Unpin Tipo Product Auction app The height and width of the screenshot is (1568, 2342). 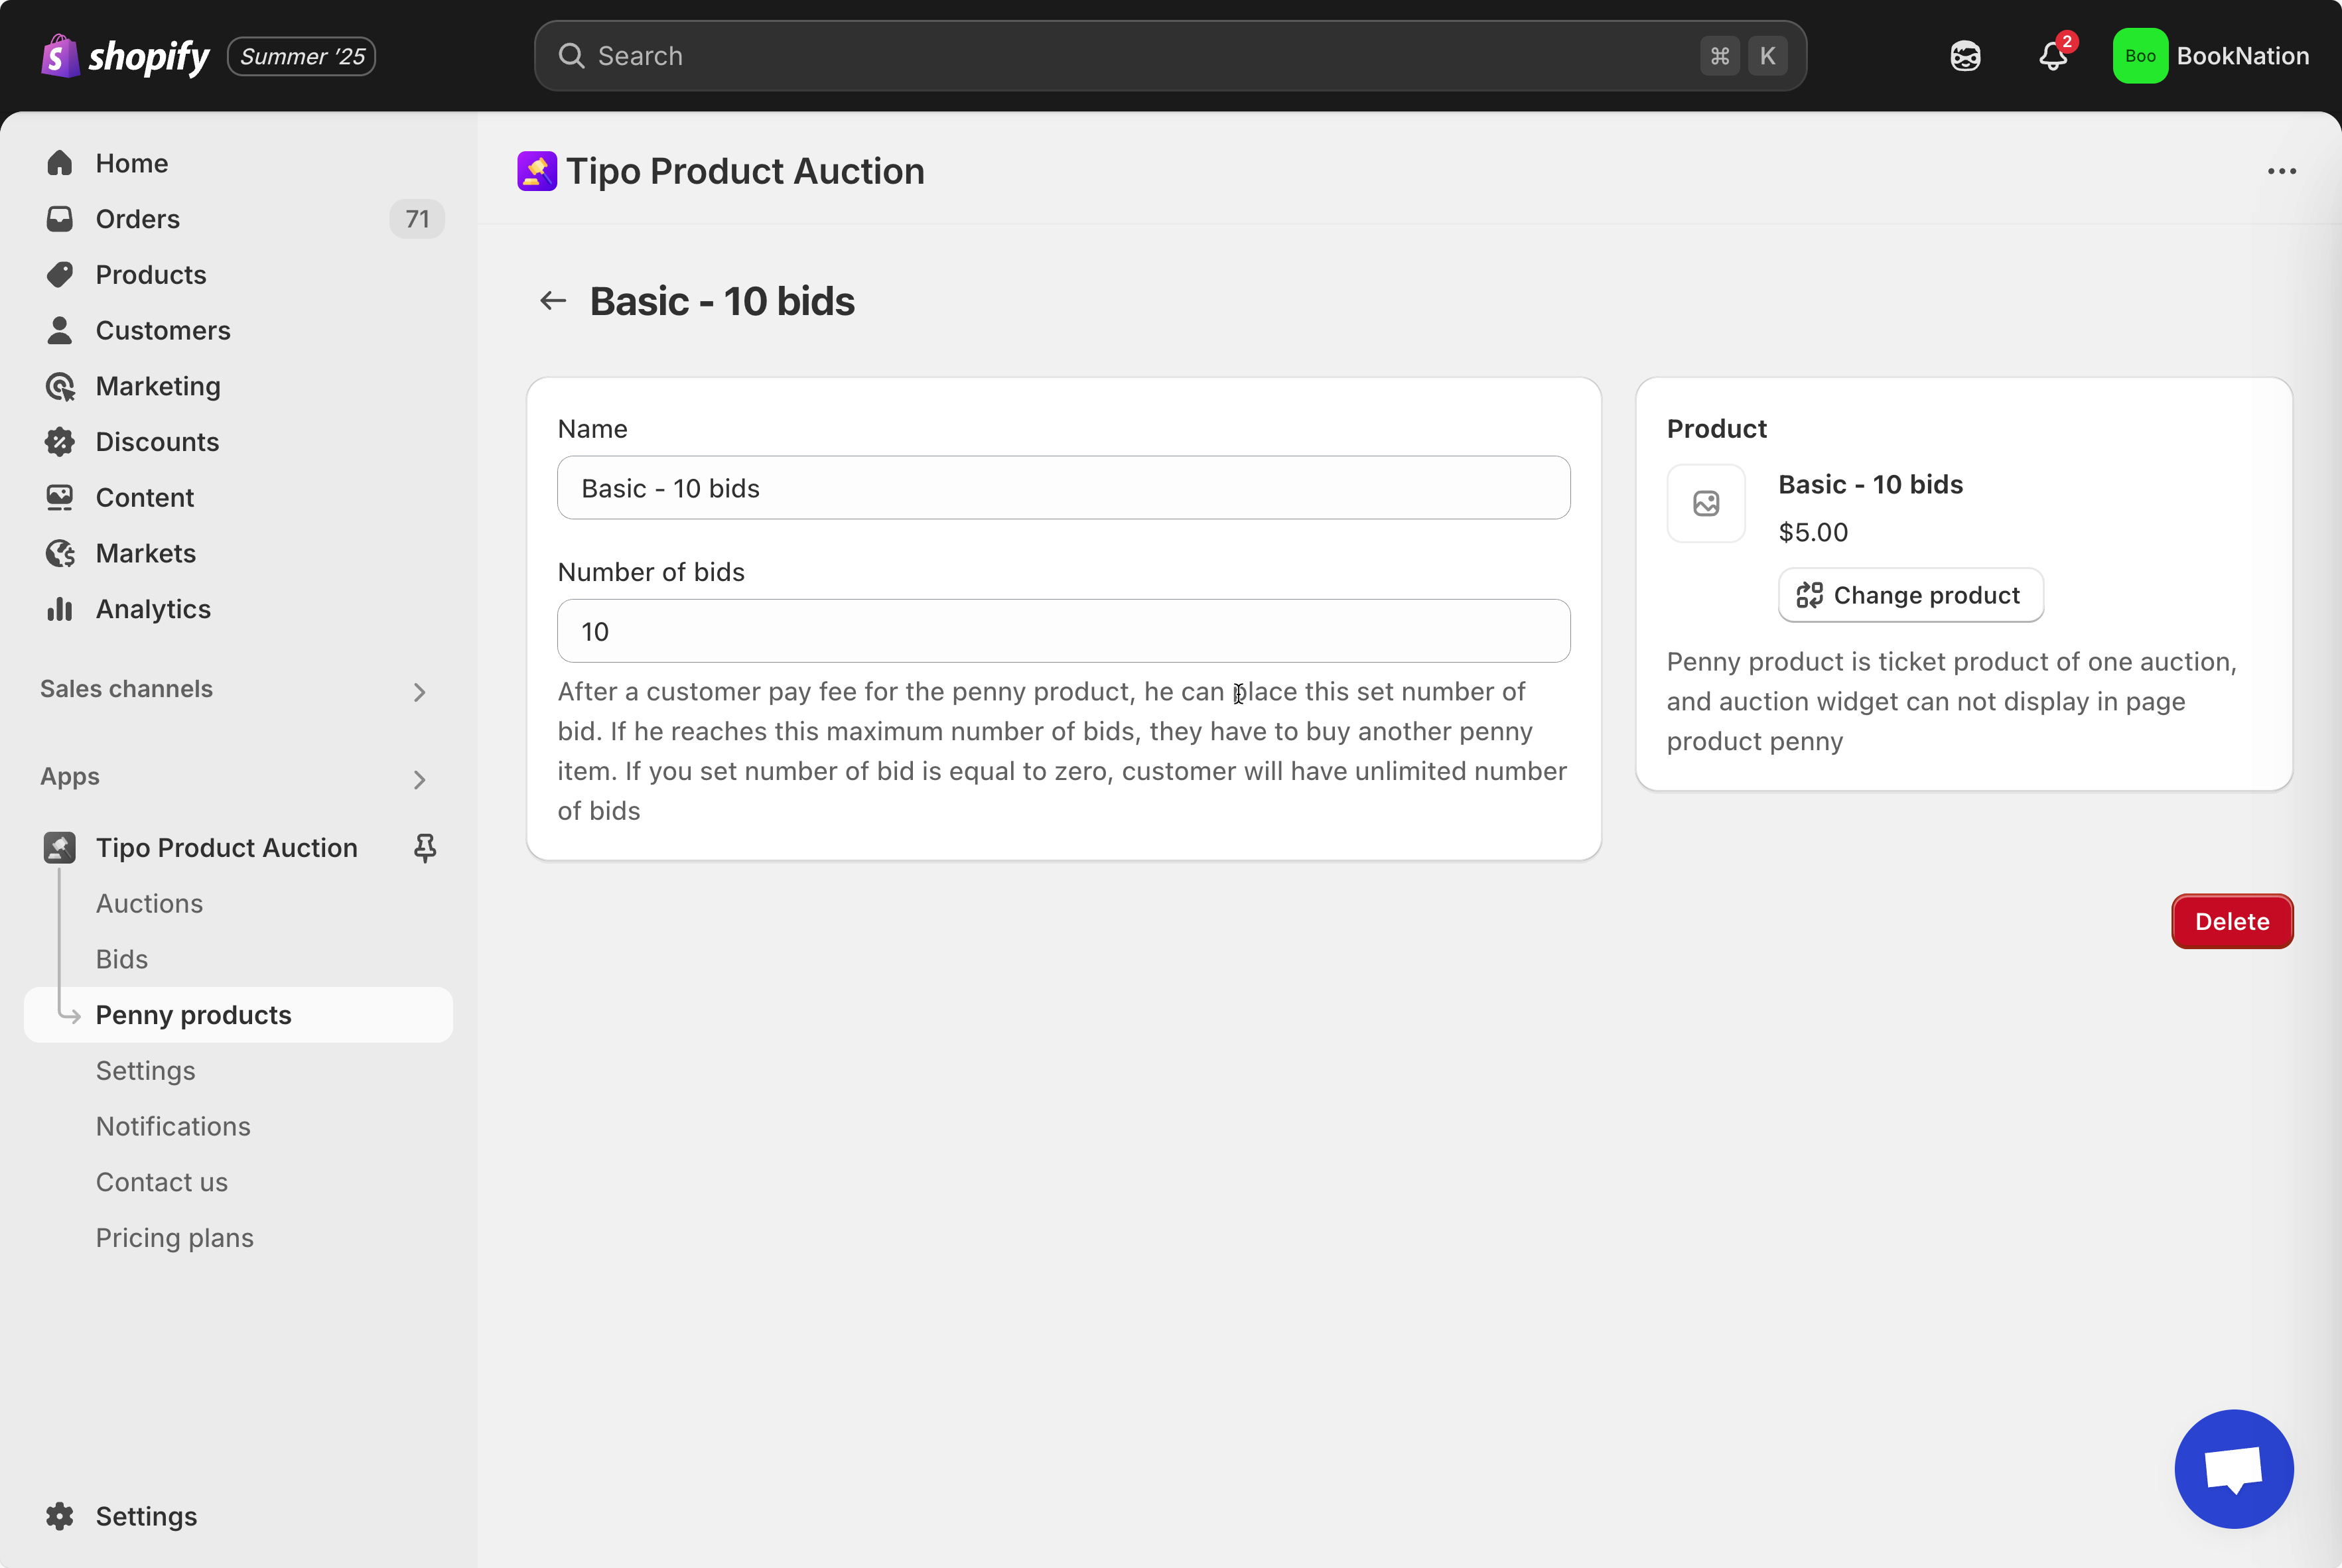pos(425,848)
